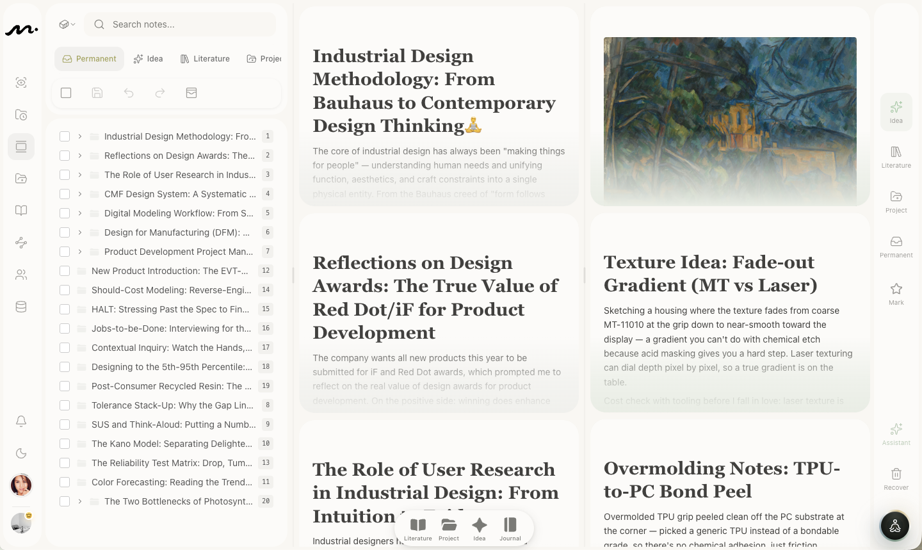Check the HALT: Stressing Past the Spec checkbox
This screenshot has height=550, width=922.
click(x=65, y=309)
